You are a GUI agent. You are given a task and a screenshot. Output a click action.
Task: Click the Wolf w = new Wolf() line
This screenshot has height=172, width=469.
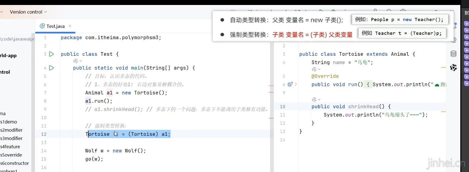116,151
